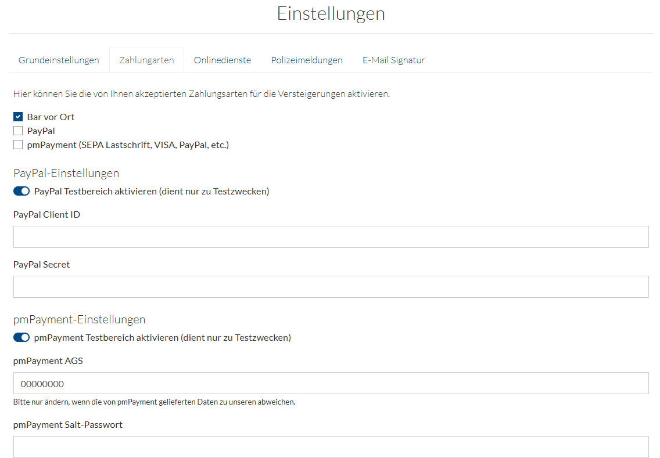660x458 pixels.
Task: Uncheck the Bar vor Ort checkbox
Action: click(x=18, y=117)
